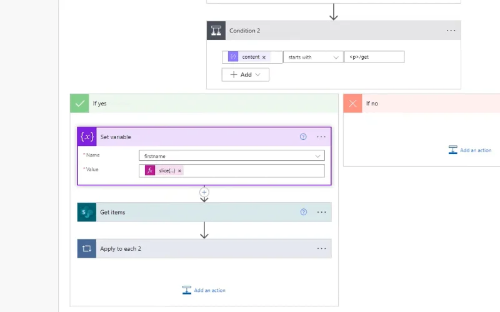
Task: Remove the content token from condition
Action: pyautogui.click(x=264, y=57)
